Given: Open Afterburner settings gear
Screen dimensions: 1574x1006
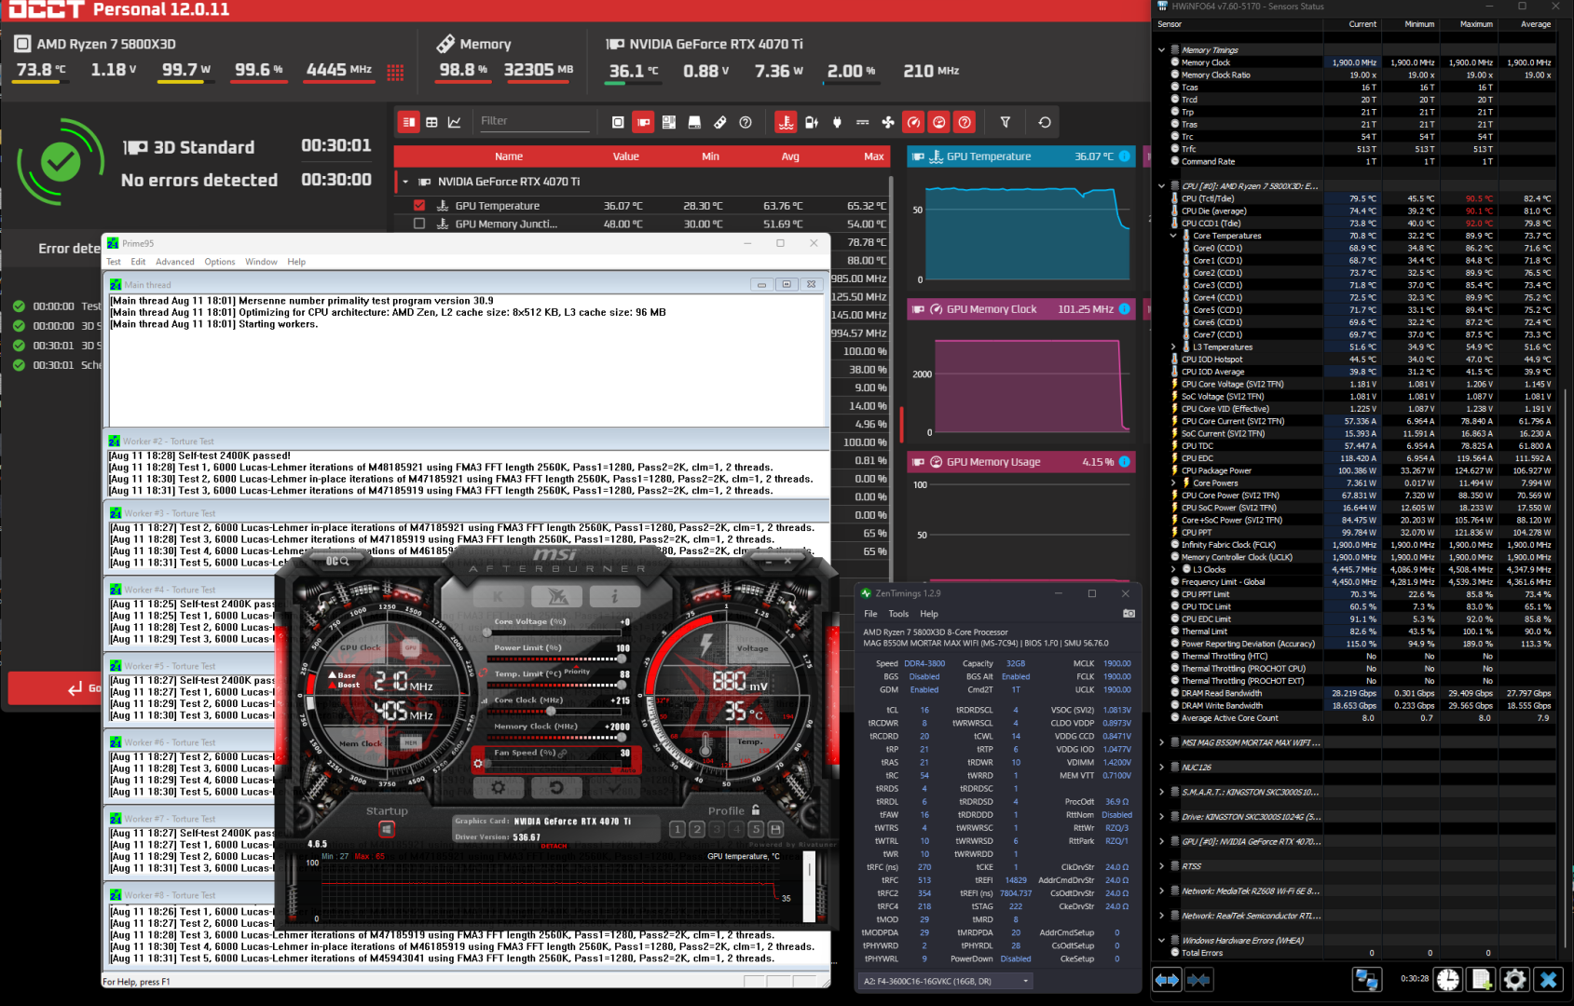Looking at the screenshot, I should point(499,787).
